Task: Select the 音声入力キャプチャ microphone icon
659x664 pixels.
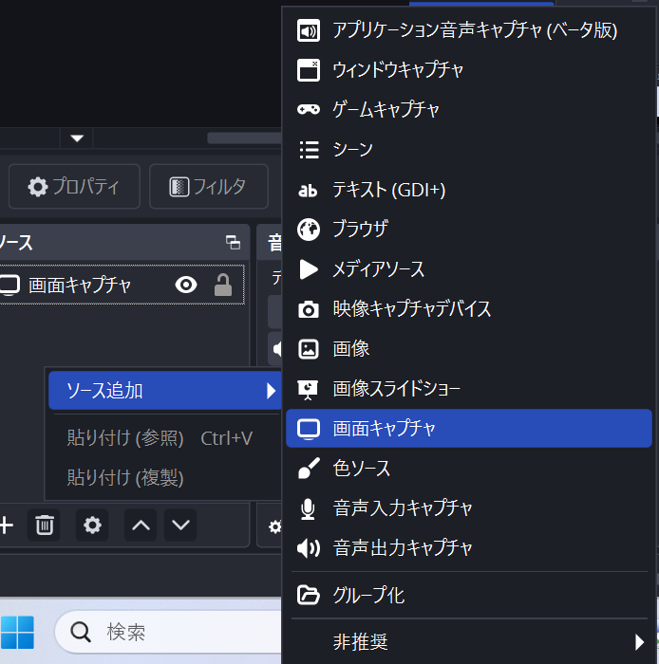Action: pyautogui.click(x=309, y=508)
